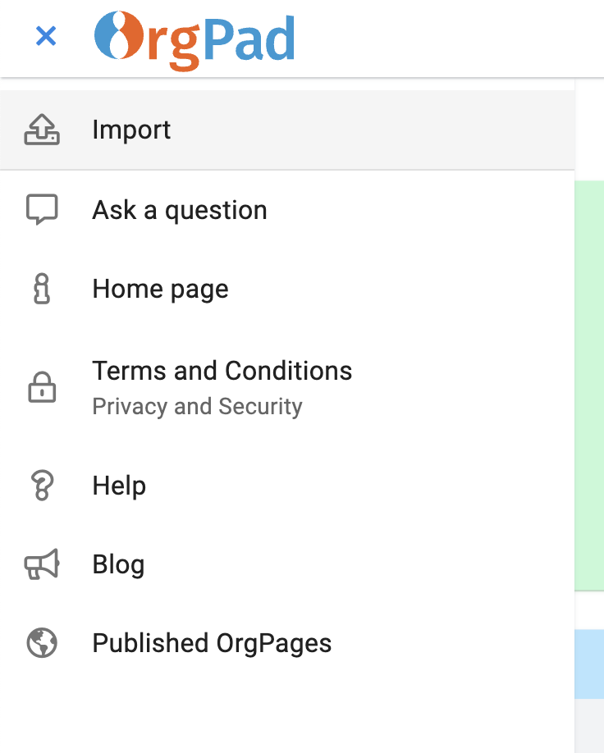604x753 pixels.
Task: Click the highlighted Import row
Action: tap(287, 130)
